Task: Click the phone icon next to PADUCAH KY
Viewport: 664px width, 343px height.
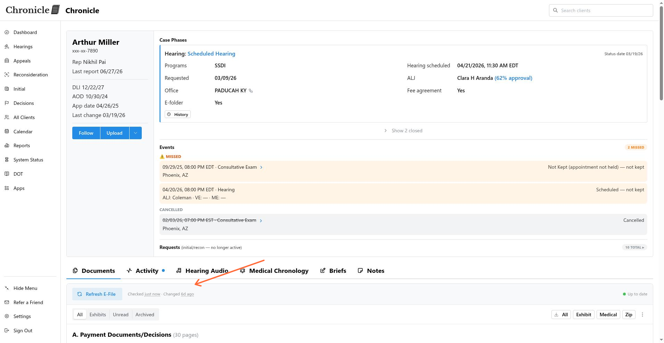Action: pos(251,91)
